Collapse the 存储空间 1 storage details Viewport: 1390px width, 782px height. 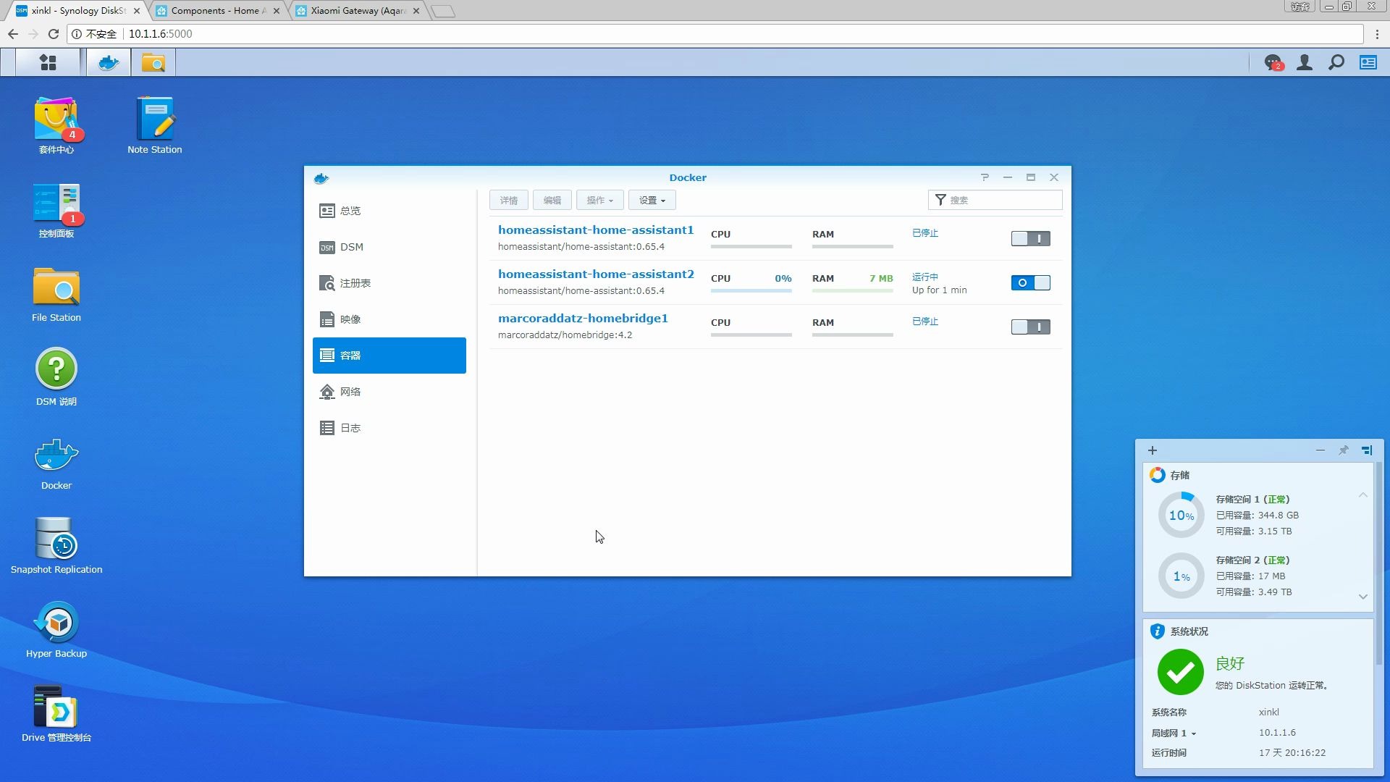[x=1363, y=495]
